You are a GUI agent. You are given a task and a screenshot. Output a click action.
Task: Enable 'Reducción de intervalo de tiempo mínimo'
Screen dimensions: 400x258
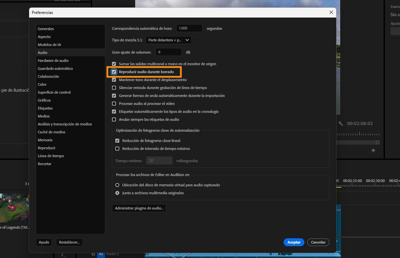117,148
